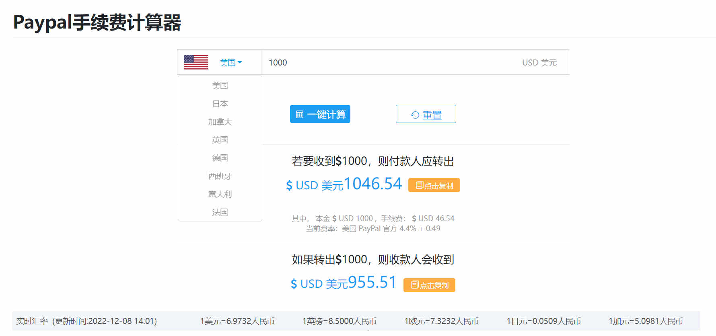This screenshot has height=336, width=716.
Task: Select 英国 from the country list
Action: coord(220,140)
